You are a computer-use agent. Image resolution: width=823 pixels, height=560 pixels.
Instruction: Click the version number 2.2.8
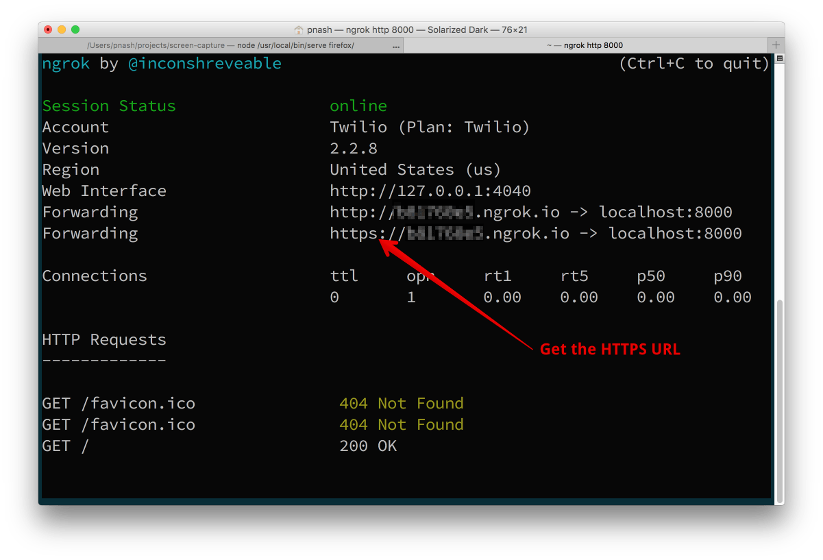coord(353,149)
